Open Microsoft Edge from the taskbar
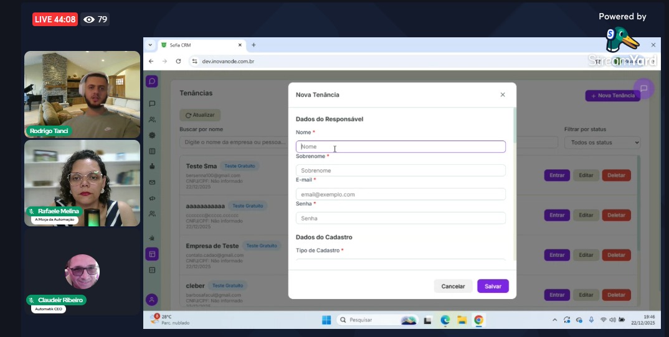This screenshot has height=337, width=669. (445, 320)
